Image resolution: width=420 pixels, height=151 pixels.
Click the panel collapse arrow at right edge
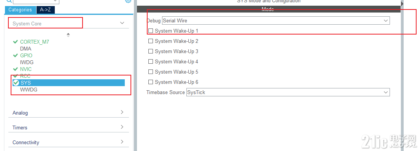click(x=402, y=3)
